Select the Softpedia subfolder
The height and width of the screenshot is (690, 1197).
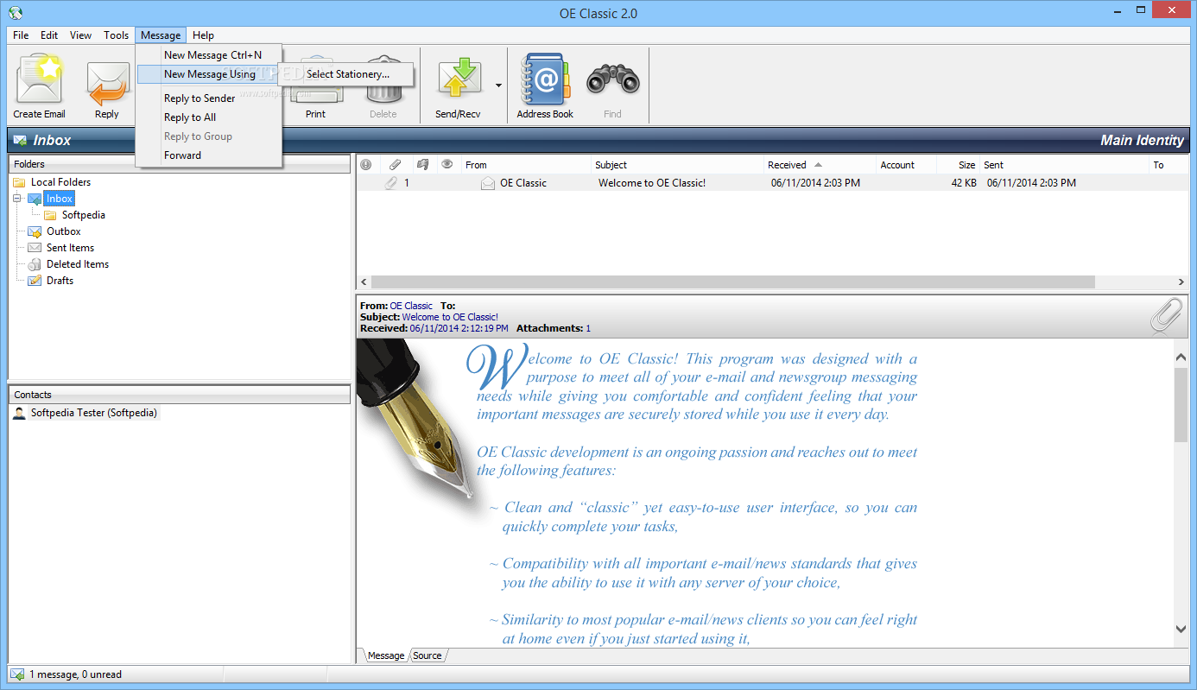(x=83, y=215)
